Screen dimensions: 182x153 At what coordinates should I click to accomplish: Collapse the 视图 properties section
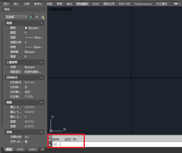41,102
